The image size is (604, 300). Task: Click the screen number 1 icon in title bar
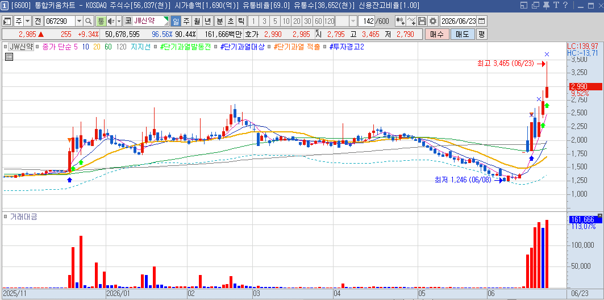[5, 5]
